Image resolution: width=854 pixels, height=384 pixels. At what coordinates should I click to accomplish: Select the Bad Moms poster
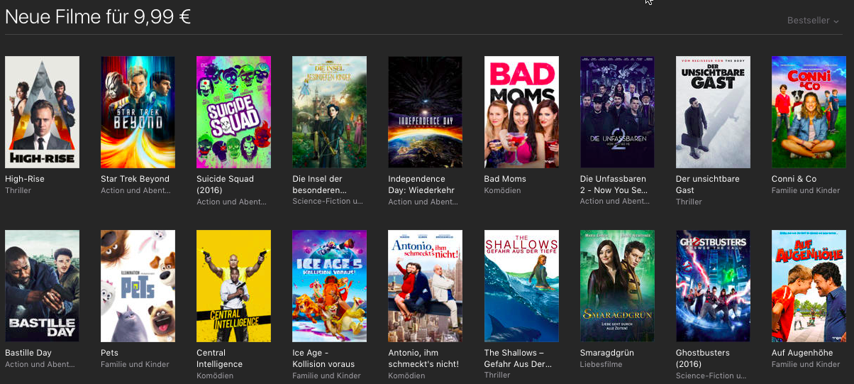tap(521, 112)
